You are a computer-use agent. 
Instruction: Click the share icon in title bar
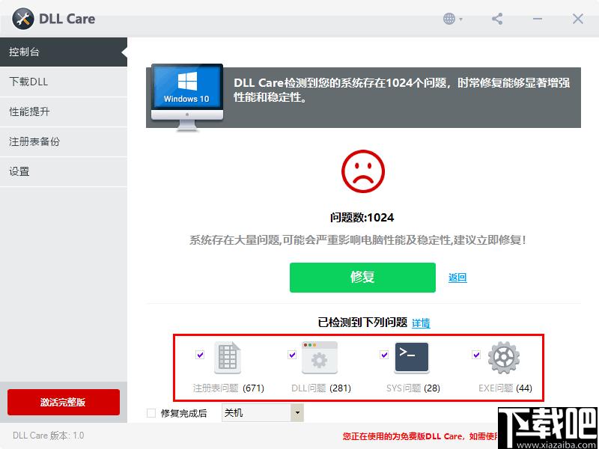(x=497, y=19)
